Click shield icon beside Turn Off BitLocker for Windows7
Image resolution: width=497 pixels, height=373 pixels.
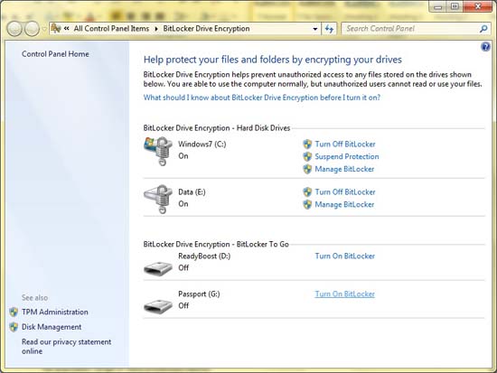point(307,145)
